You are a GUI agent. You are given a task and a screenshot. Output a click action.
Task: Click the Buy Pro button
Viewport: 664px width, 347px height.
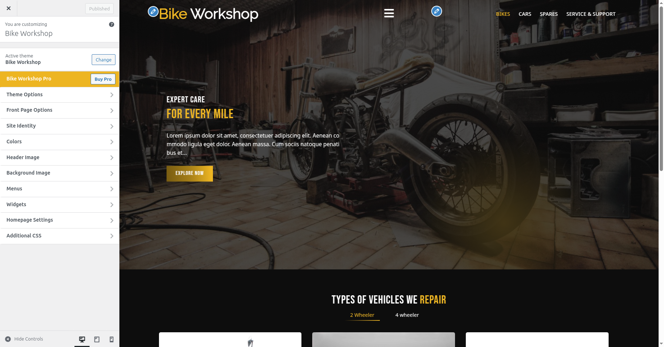[x=103, y=79]
